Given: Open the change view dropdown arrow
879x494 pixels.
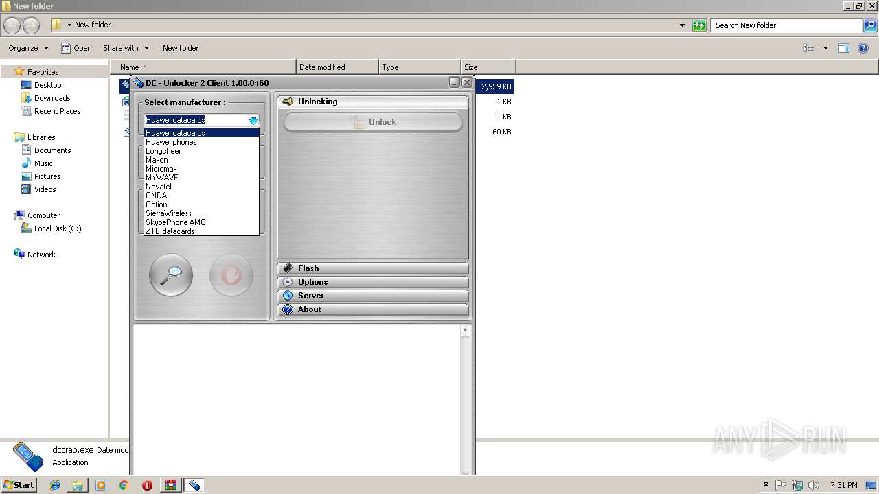Looking at the screenshot, I should click(x=825, y=48).
